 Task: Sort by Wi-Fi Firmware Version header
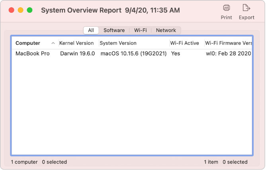[x=228, y=43]
